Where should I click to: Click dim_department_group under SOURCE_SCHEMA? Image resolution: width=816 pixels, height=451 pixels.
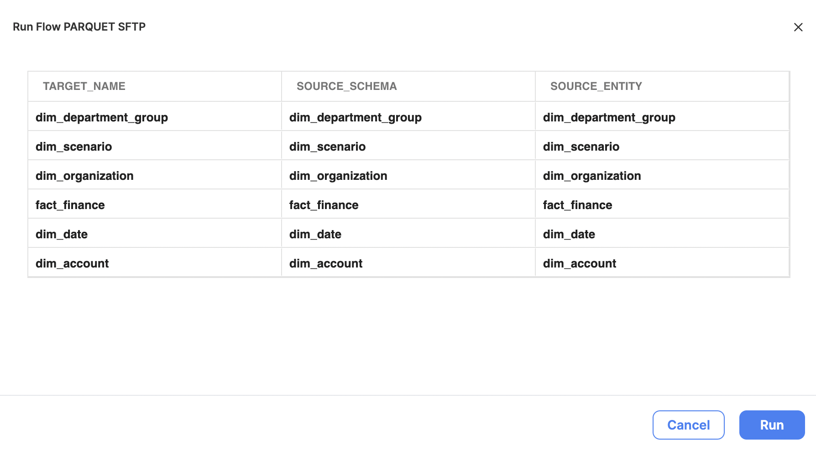point(356,117)
